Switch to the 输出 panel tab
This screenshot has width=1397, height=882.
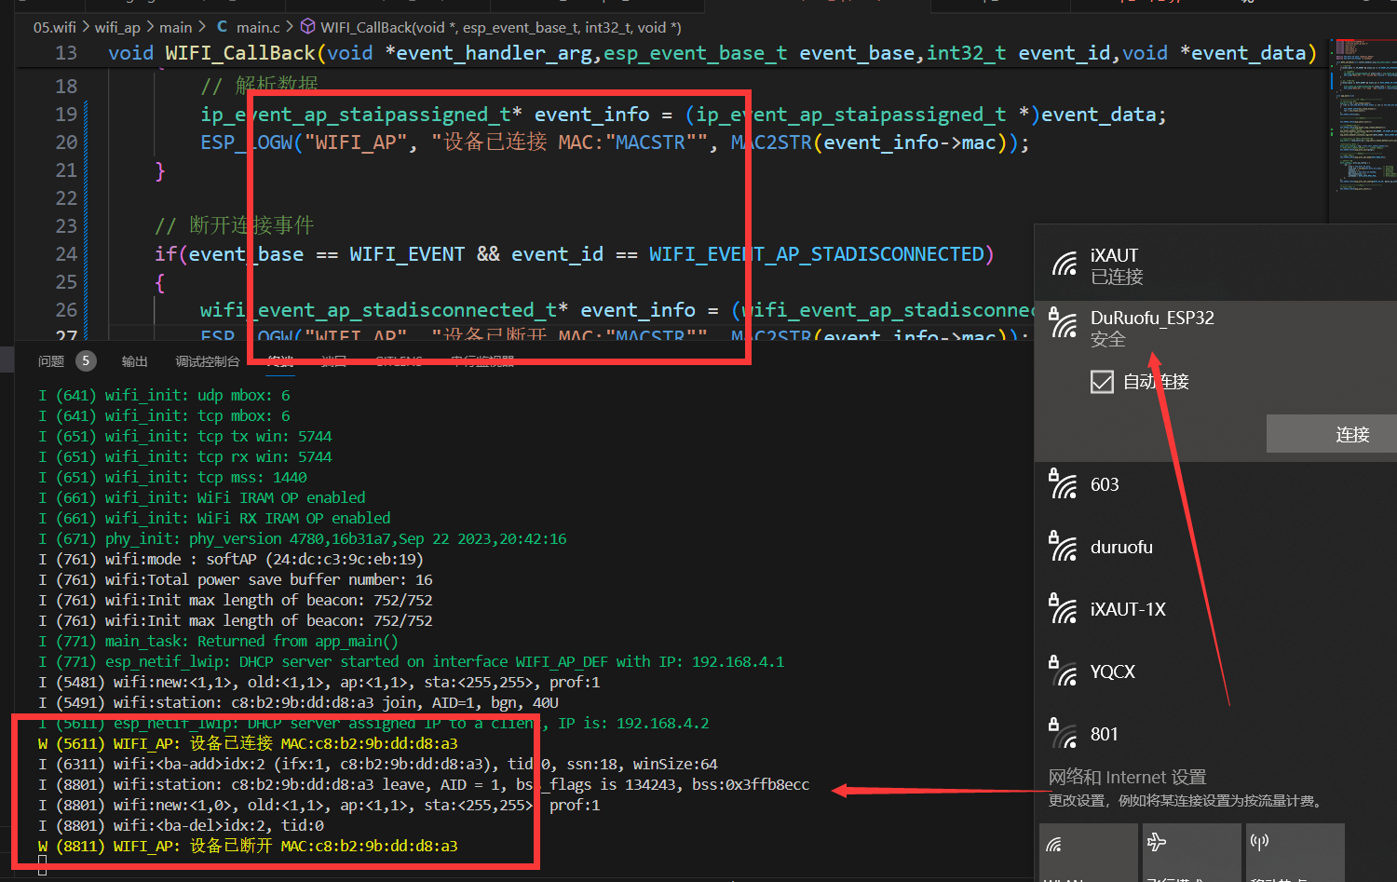[134, 361]
